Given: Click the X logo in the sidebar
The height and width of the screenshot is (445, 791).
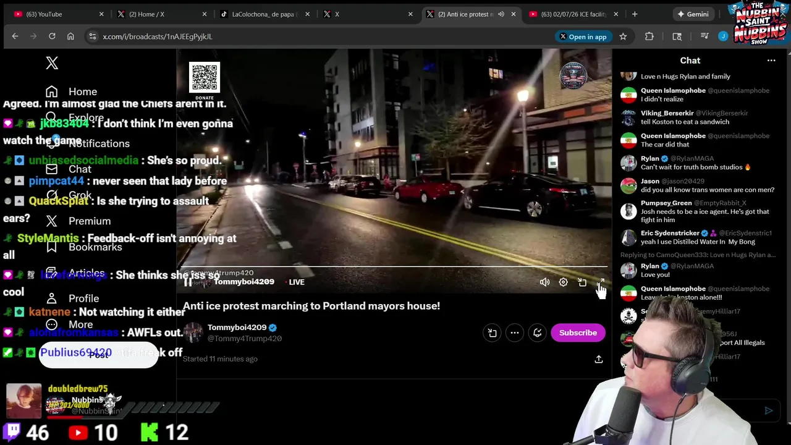Looking at the screenshot, I should [52, 62].
